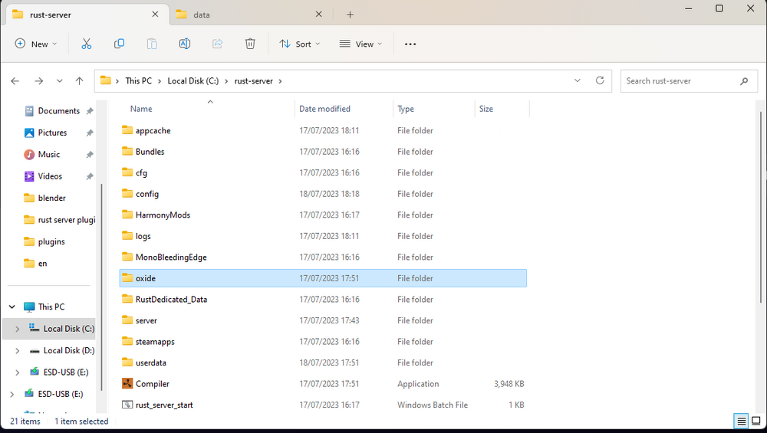Sort by Date modified column header
This screenshot has height=433, width=767.
325,109
